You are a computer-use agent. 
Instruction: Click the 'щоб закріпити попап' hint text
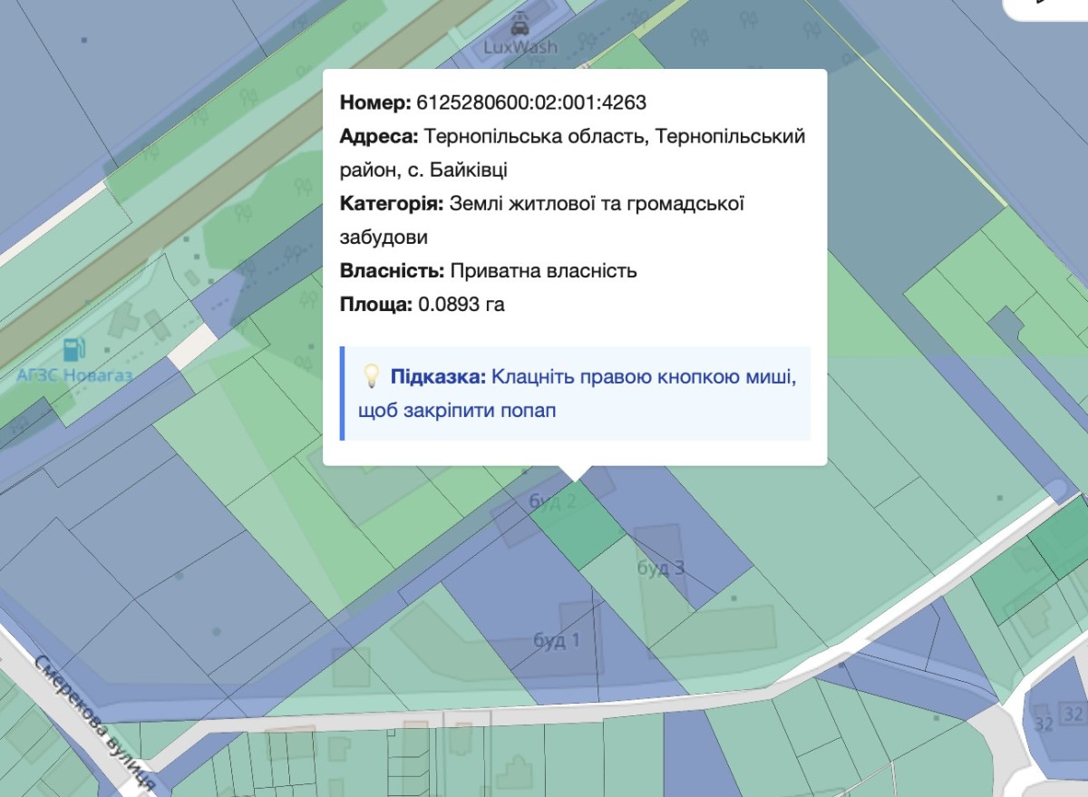[457, 411]
